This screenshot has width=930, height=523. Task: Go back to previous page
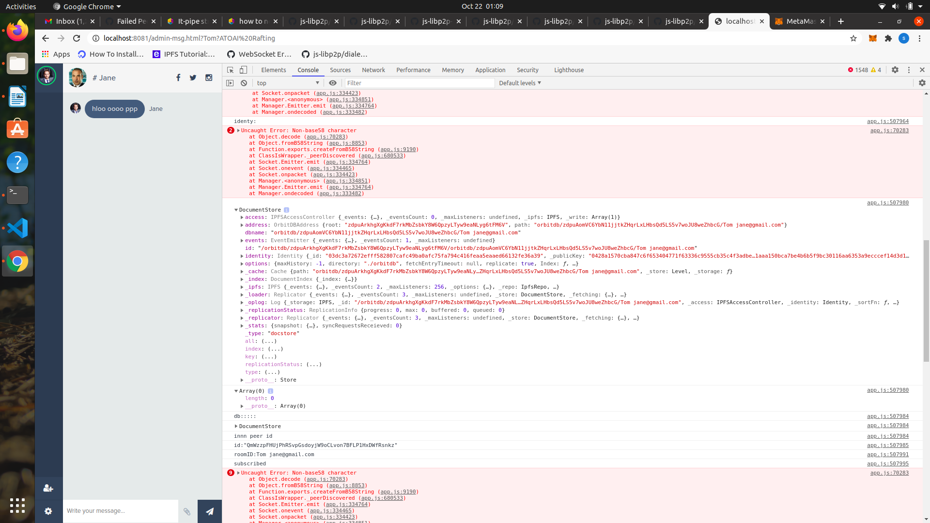(x=46, y=38)
